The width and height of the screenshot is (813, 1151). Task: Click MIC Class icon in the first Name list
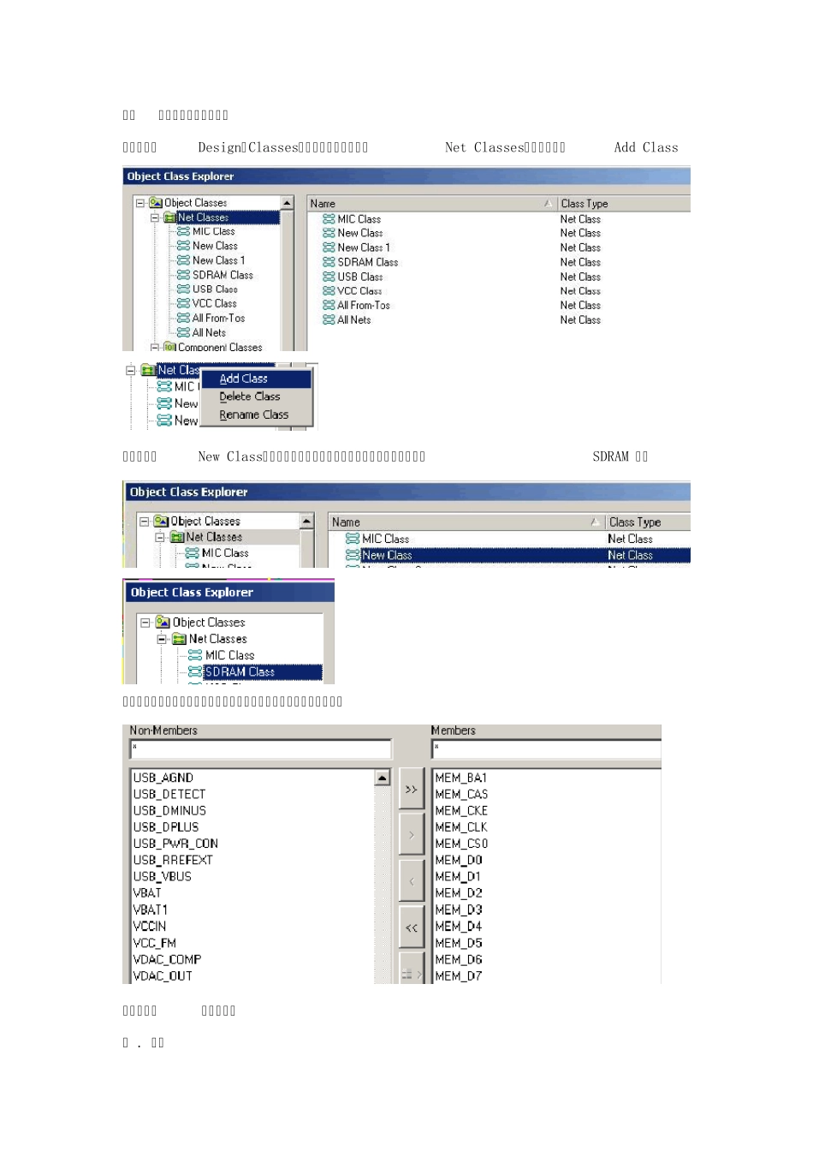[329, 219]
